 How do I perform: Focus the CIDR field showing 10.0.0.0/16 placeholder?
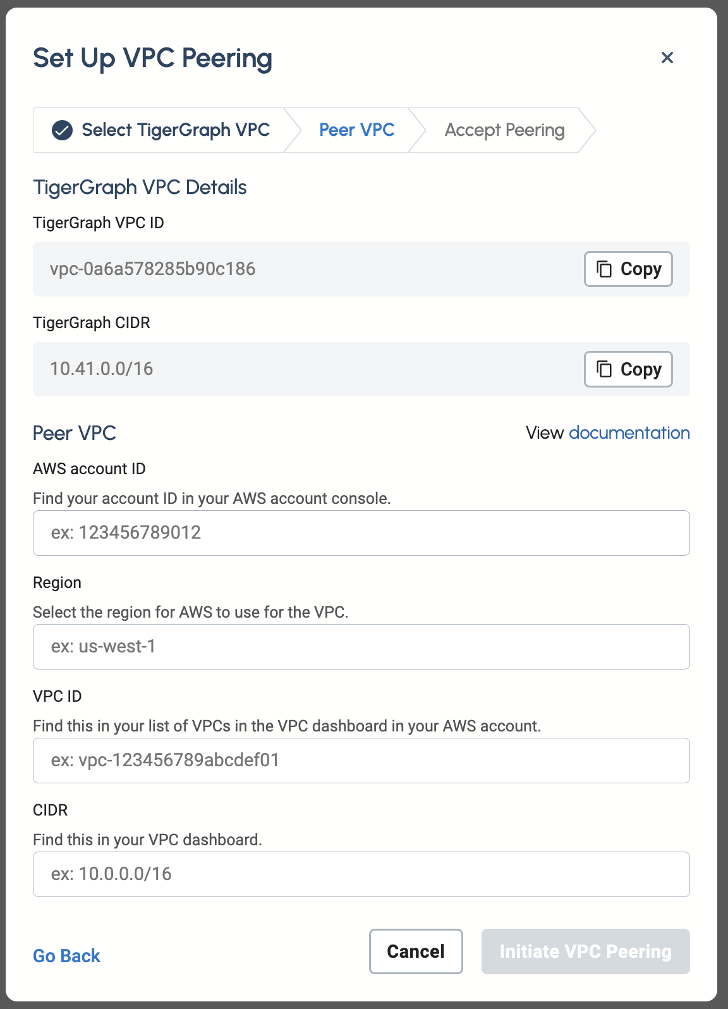point(361,874)
